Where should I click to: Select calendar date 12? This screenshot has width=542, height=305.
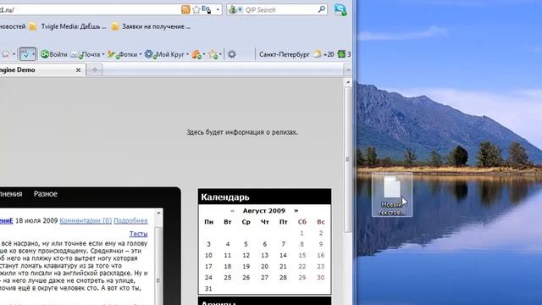[x=246, y=255]
